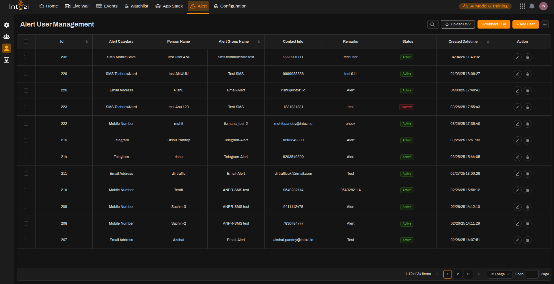Viewport: 554px width, 284px height.
Task: Click the Go to page input field
Action: (532, 274)
